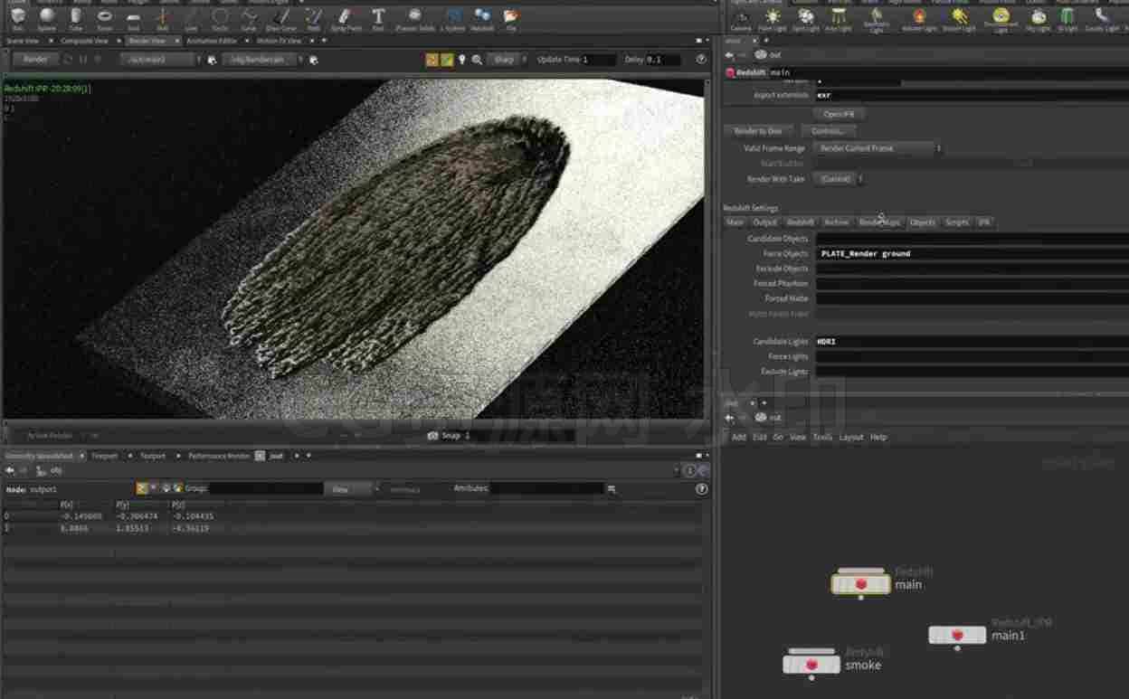Open the render view help question-mark icon
1129x699 pixels.
click(701, 60)
